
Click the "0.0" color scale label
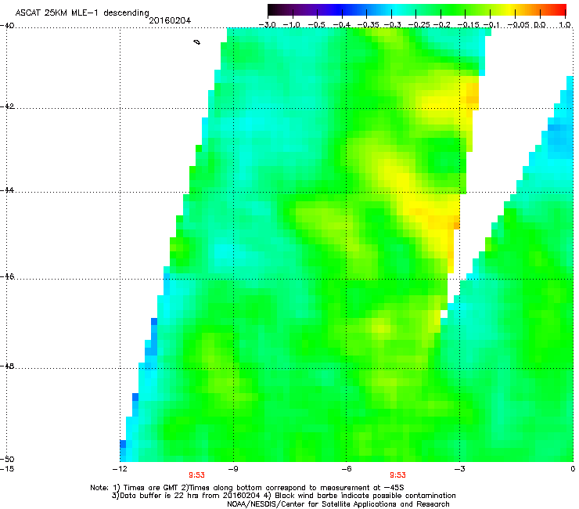(540, 25)
